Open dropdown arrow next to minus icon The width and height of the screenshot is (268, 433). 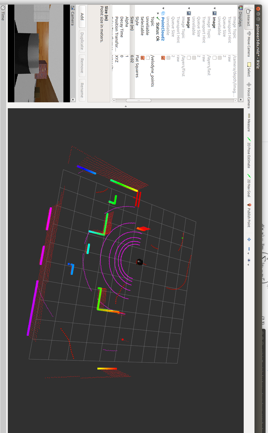click(x=248, y=253)
